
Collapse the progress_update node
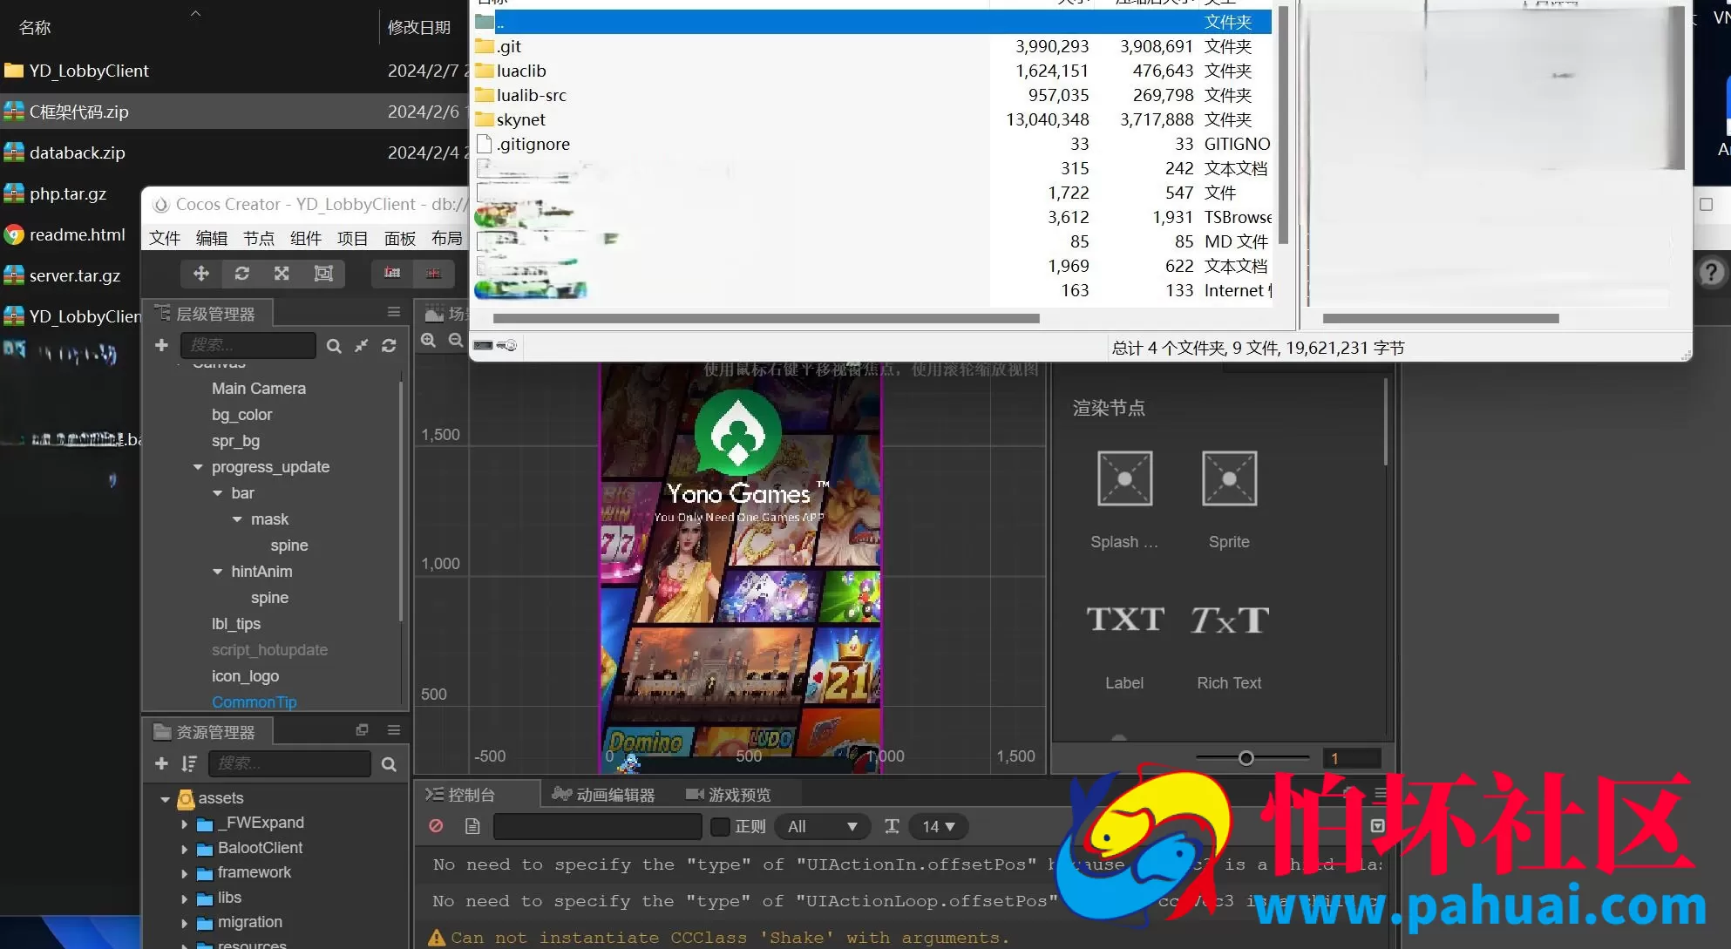198,467
